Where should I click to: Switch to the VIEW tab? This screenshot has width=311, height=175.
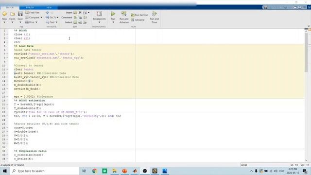coord(49,8)
